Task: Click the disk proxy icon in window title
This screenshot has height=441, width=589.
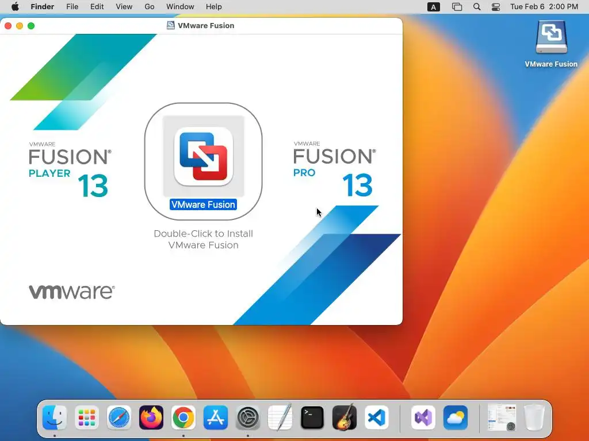Action: [x=170, y=25]
